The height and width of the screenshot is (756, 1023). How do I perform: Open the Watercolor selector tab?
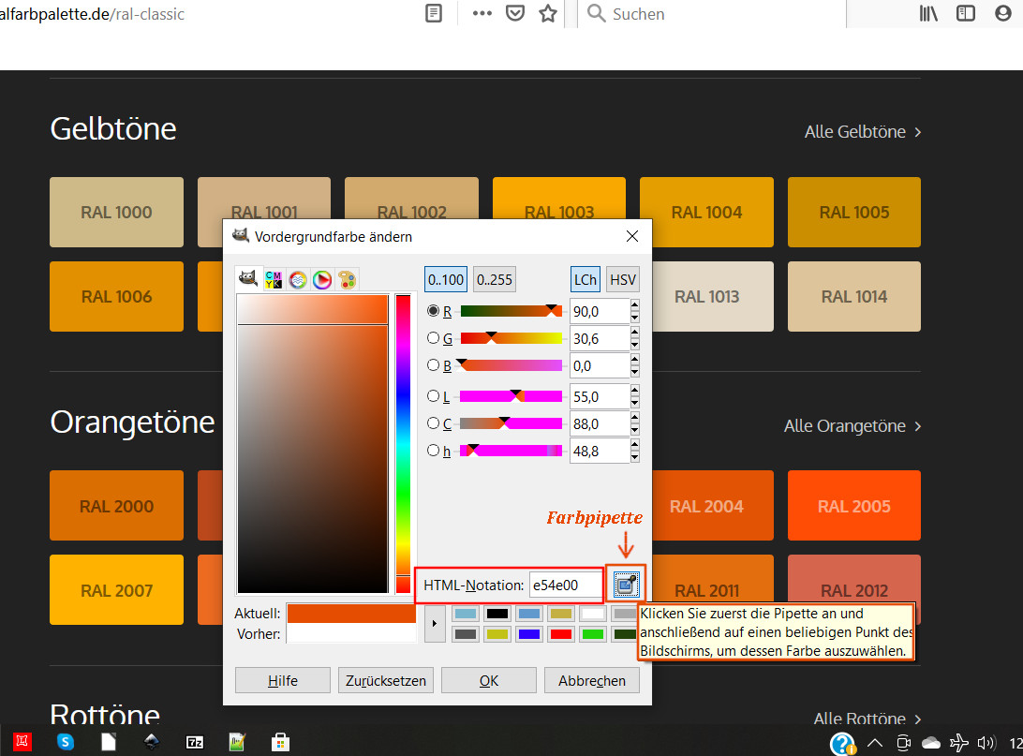(298, 280)
